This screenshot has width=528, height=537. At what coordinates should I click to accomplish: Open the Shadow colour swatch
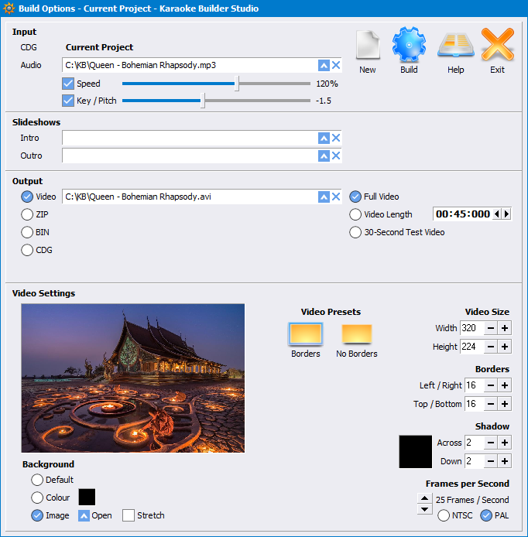[415, 452]
